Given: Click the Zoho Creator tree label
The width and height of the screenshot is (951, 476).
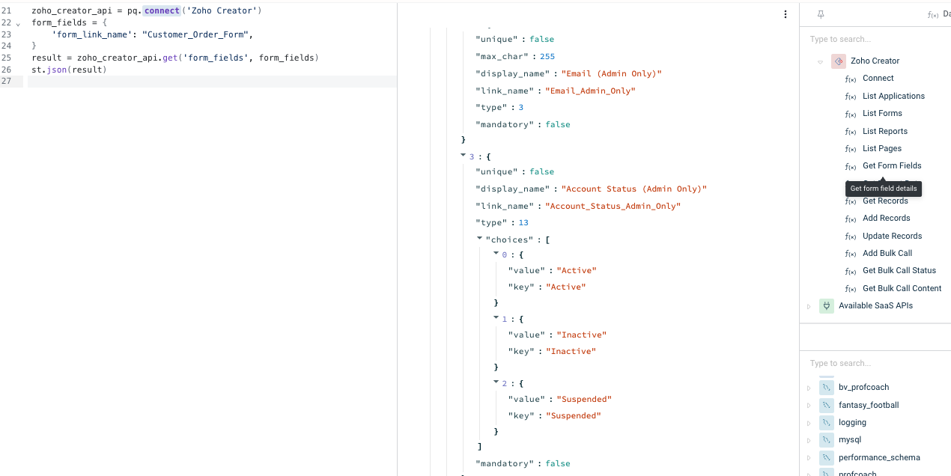Looking at the screenshot, I should click(875, 61).
